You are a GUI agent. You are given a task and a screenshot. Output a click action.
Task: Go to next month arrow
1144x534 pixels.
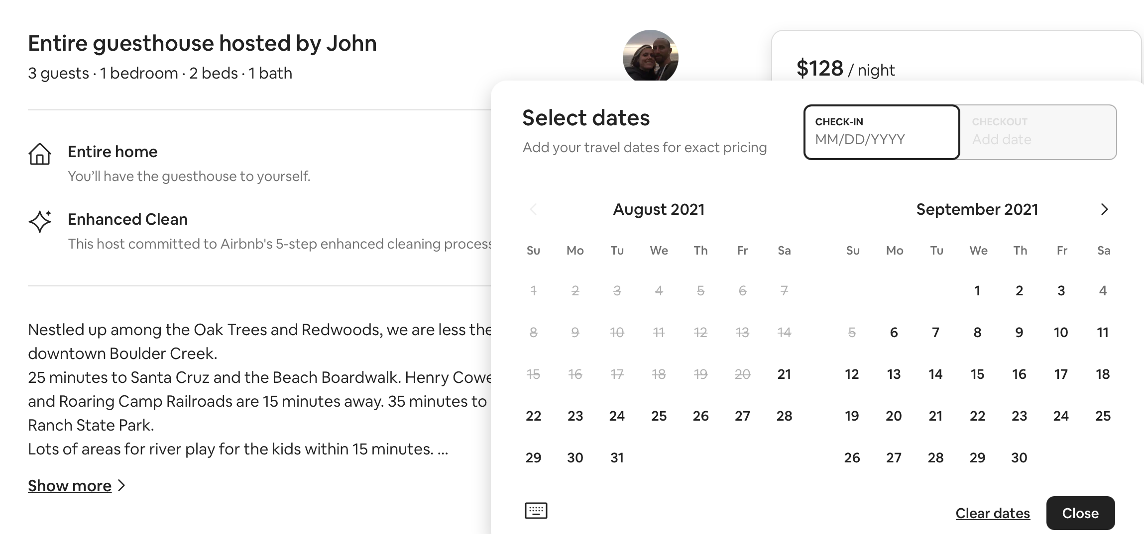click(1104, 209)
